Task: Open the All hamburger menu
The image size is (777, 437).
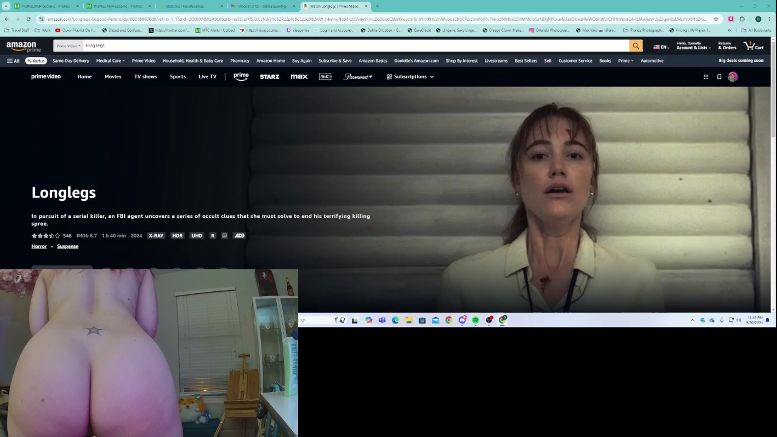Action: click(13, 61)
